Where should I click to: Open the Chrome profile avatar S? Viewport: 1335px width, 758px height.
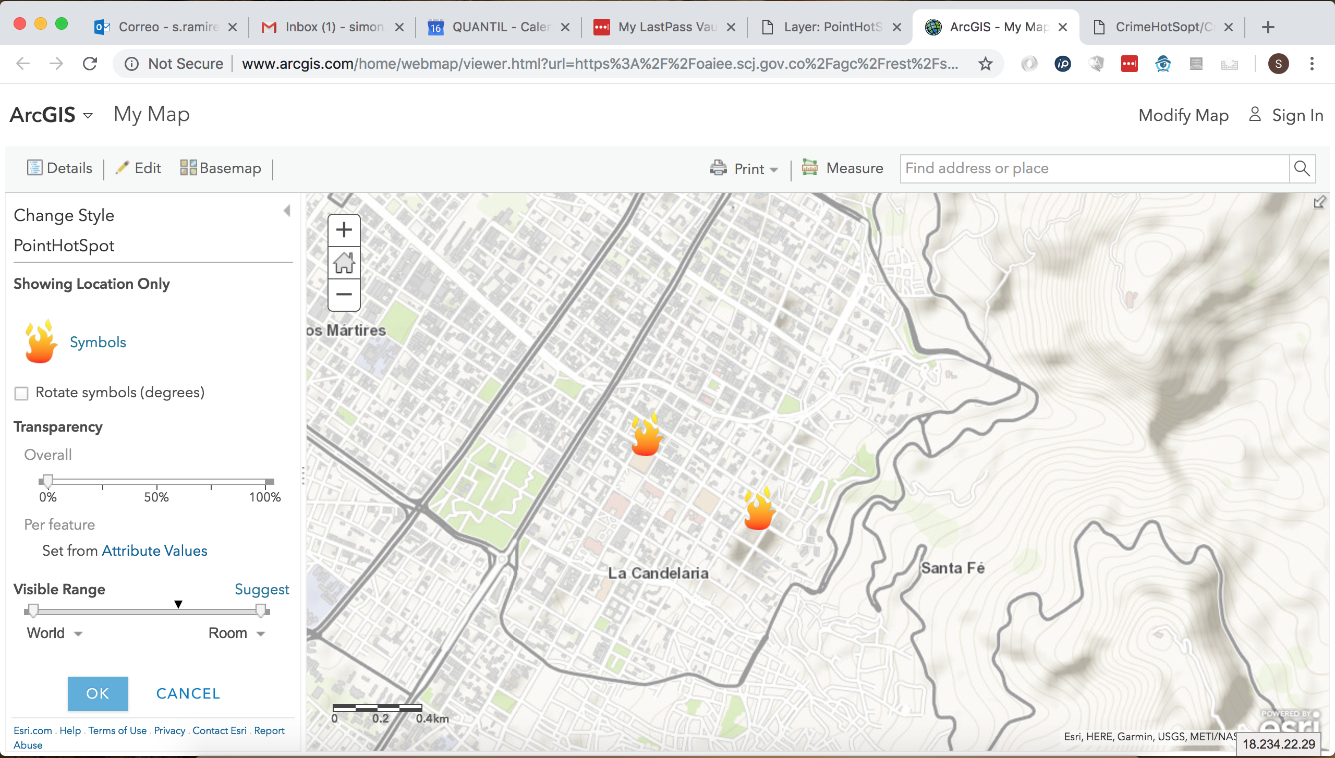pyautogui.click(x=1278, y=64)
